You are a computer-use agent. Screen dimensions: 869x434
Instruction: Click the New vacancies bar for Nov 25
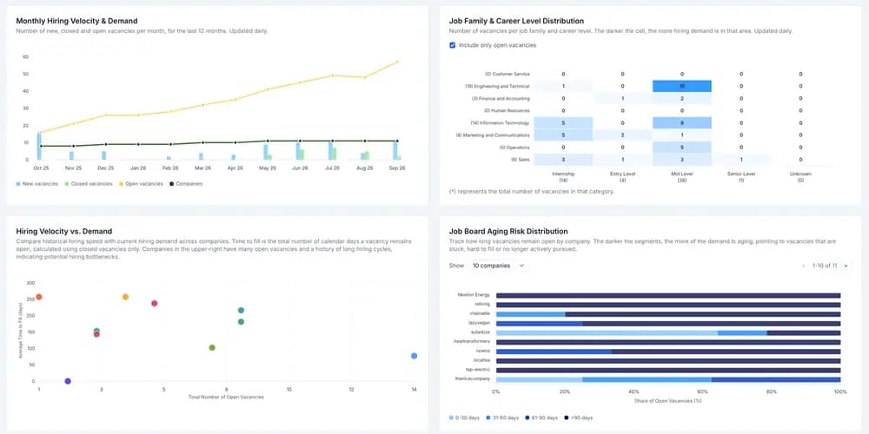[x=71, y=155]
